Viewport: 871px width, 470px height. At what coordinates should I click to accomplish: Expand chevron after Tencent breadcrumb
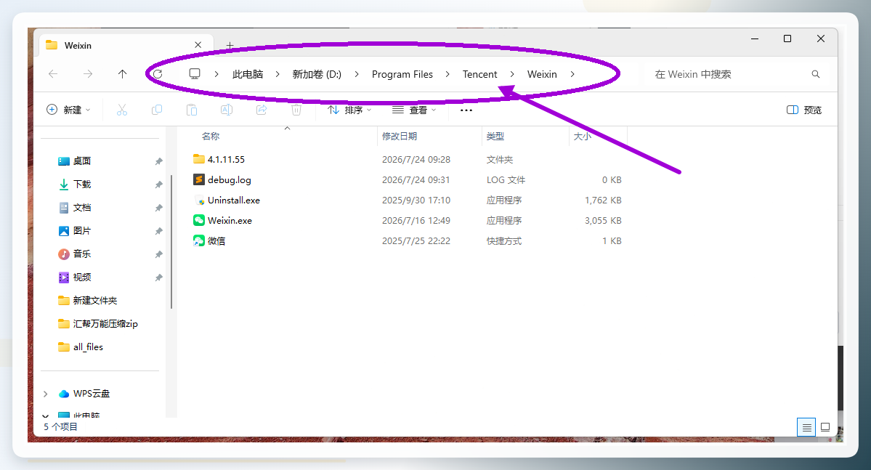coord(512,74)
